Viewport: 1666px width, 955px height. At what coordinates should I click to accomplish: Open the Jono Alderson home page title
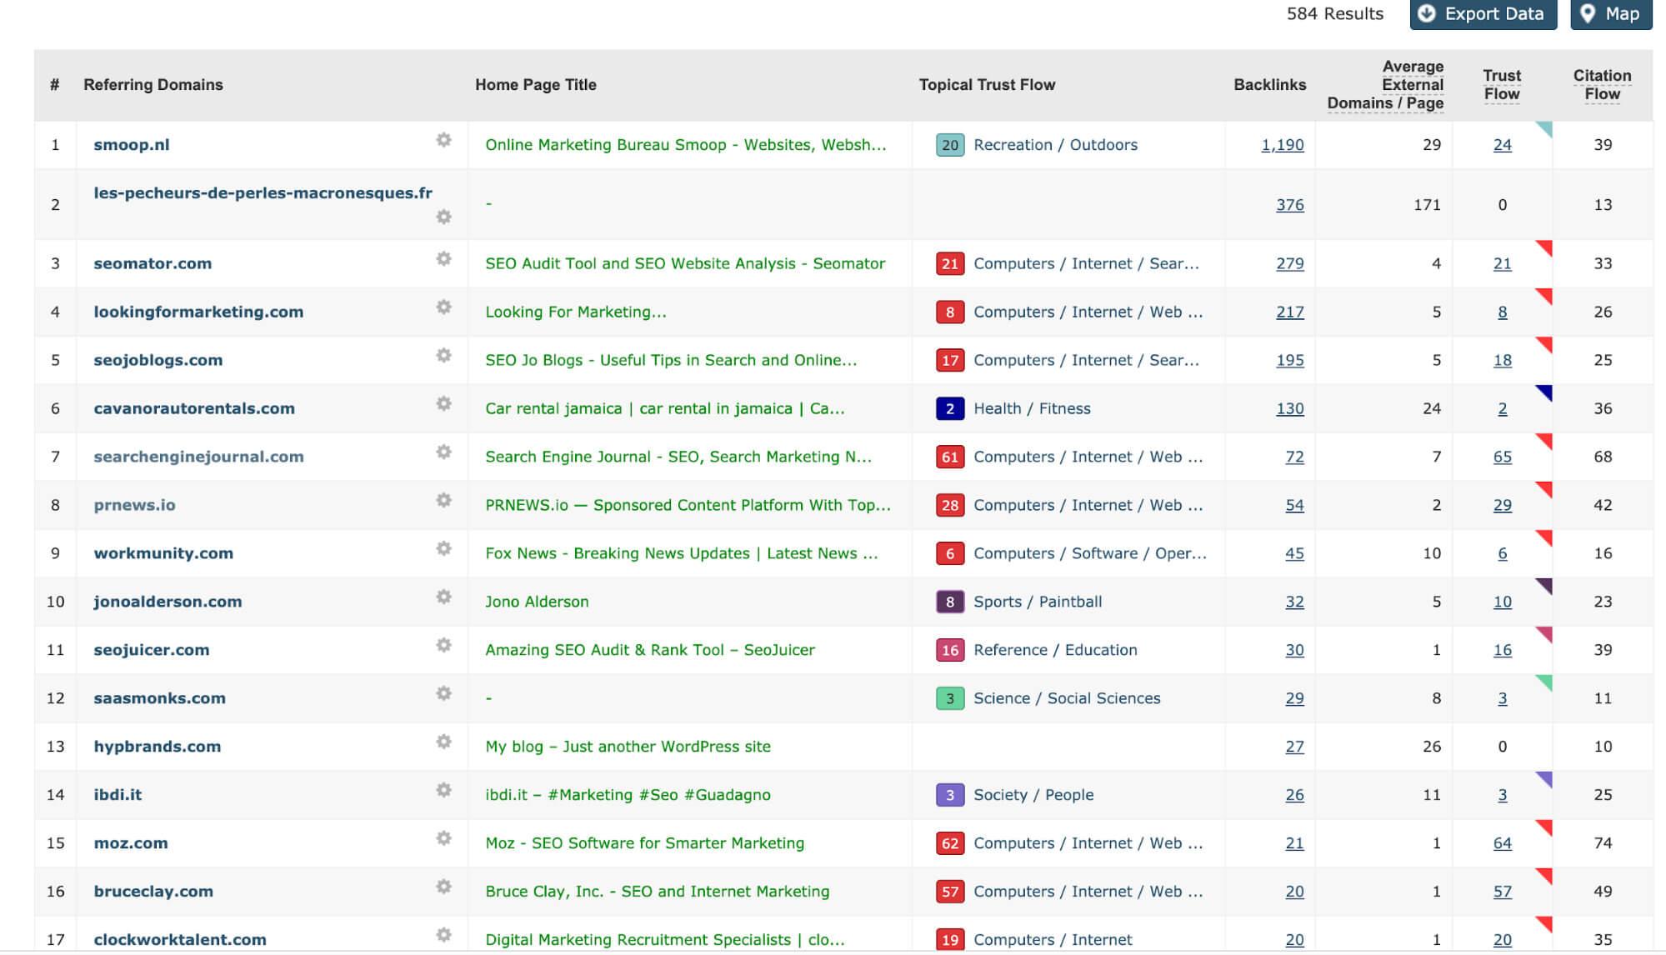537,602
